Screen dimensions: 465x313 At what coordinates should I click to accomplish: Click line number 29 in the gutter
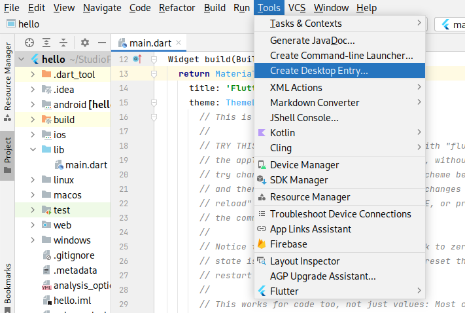coord(124,304)
